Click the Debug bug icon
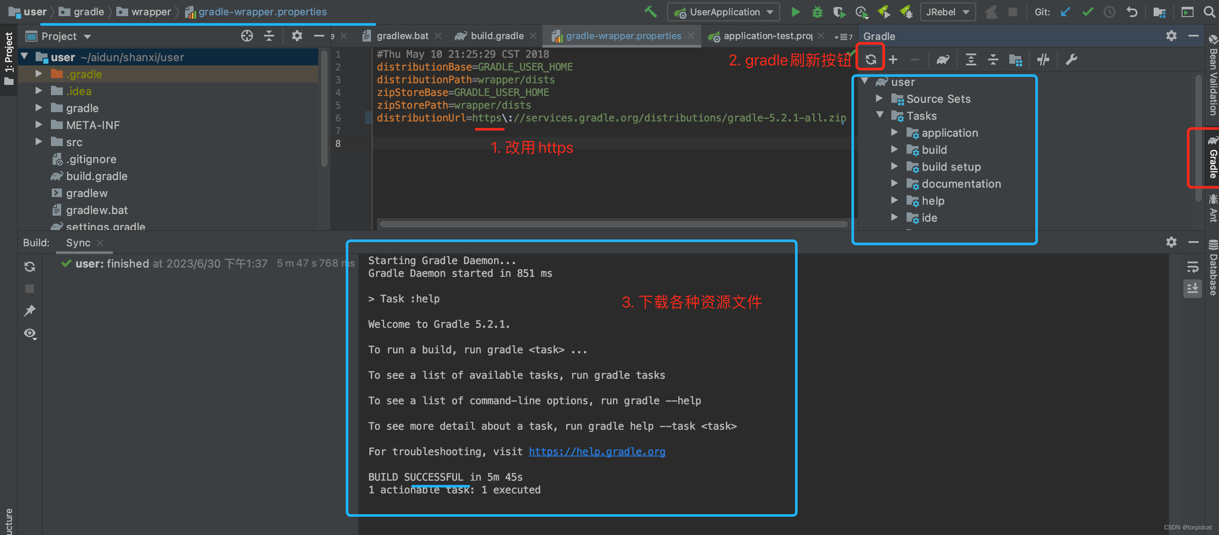This screenshot has height=535, width=1219. 817,12
